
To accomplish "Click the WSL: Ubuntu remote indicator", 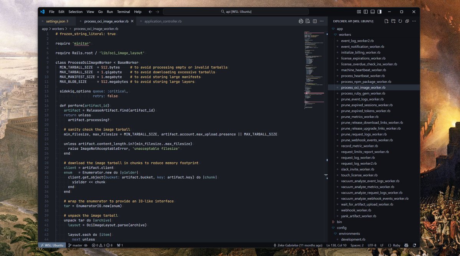I will pyautogui.click(x=52, y=245).
